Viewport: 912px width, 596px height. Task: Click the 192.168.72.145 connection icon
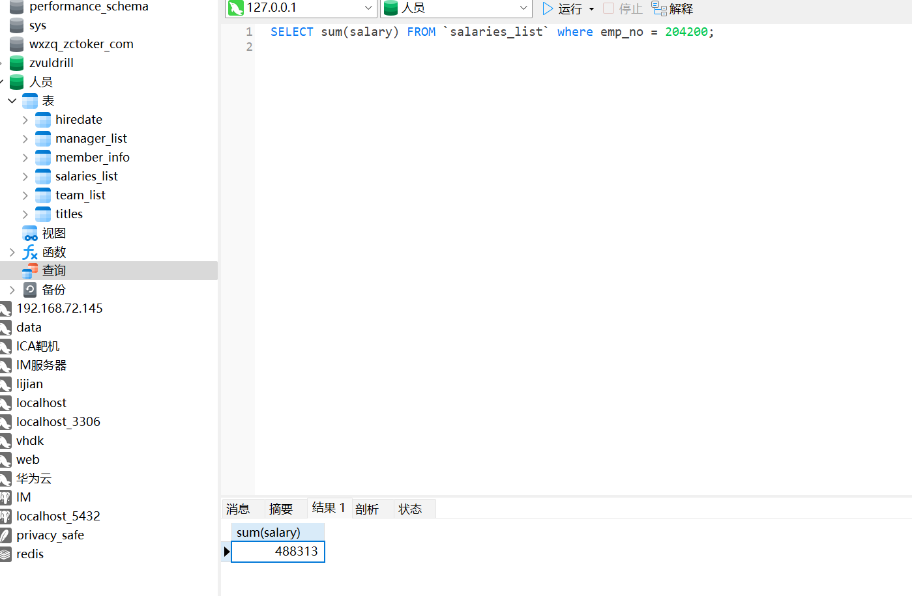[x=5, y=309]
